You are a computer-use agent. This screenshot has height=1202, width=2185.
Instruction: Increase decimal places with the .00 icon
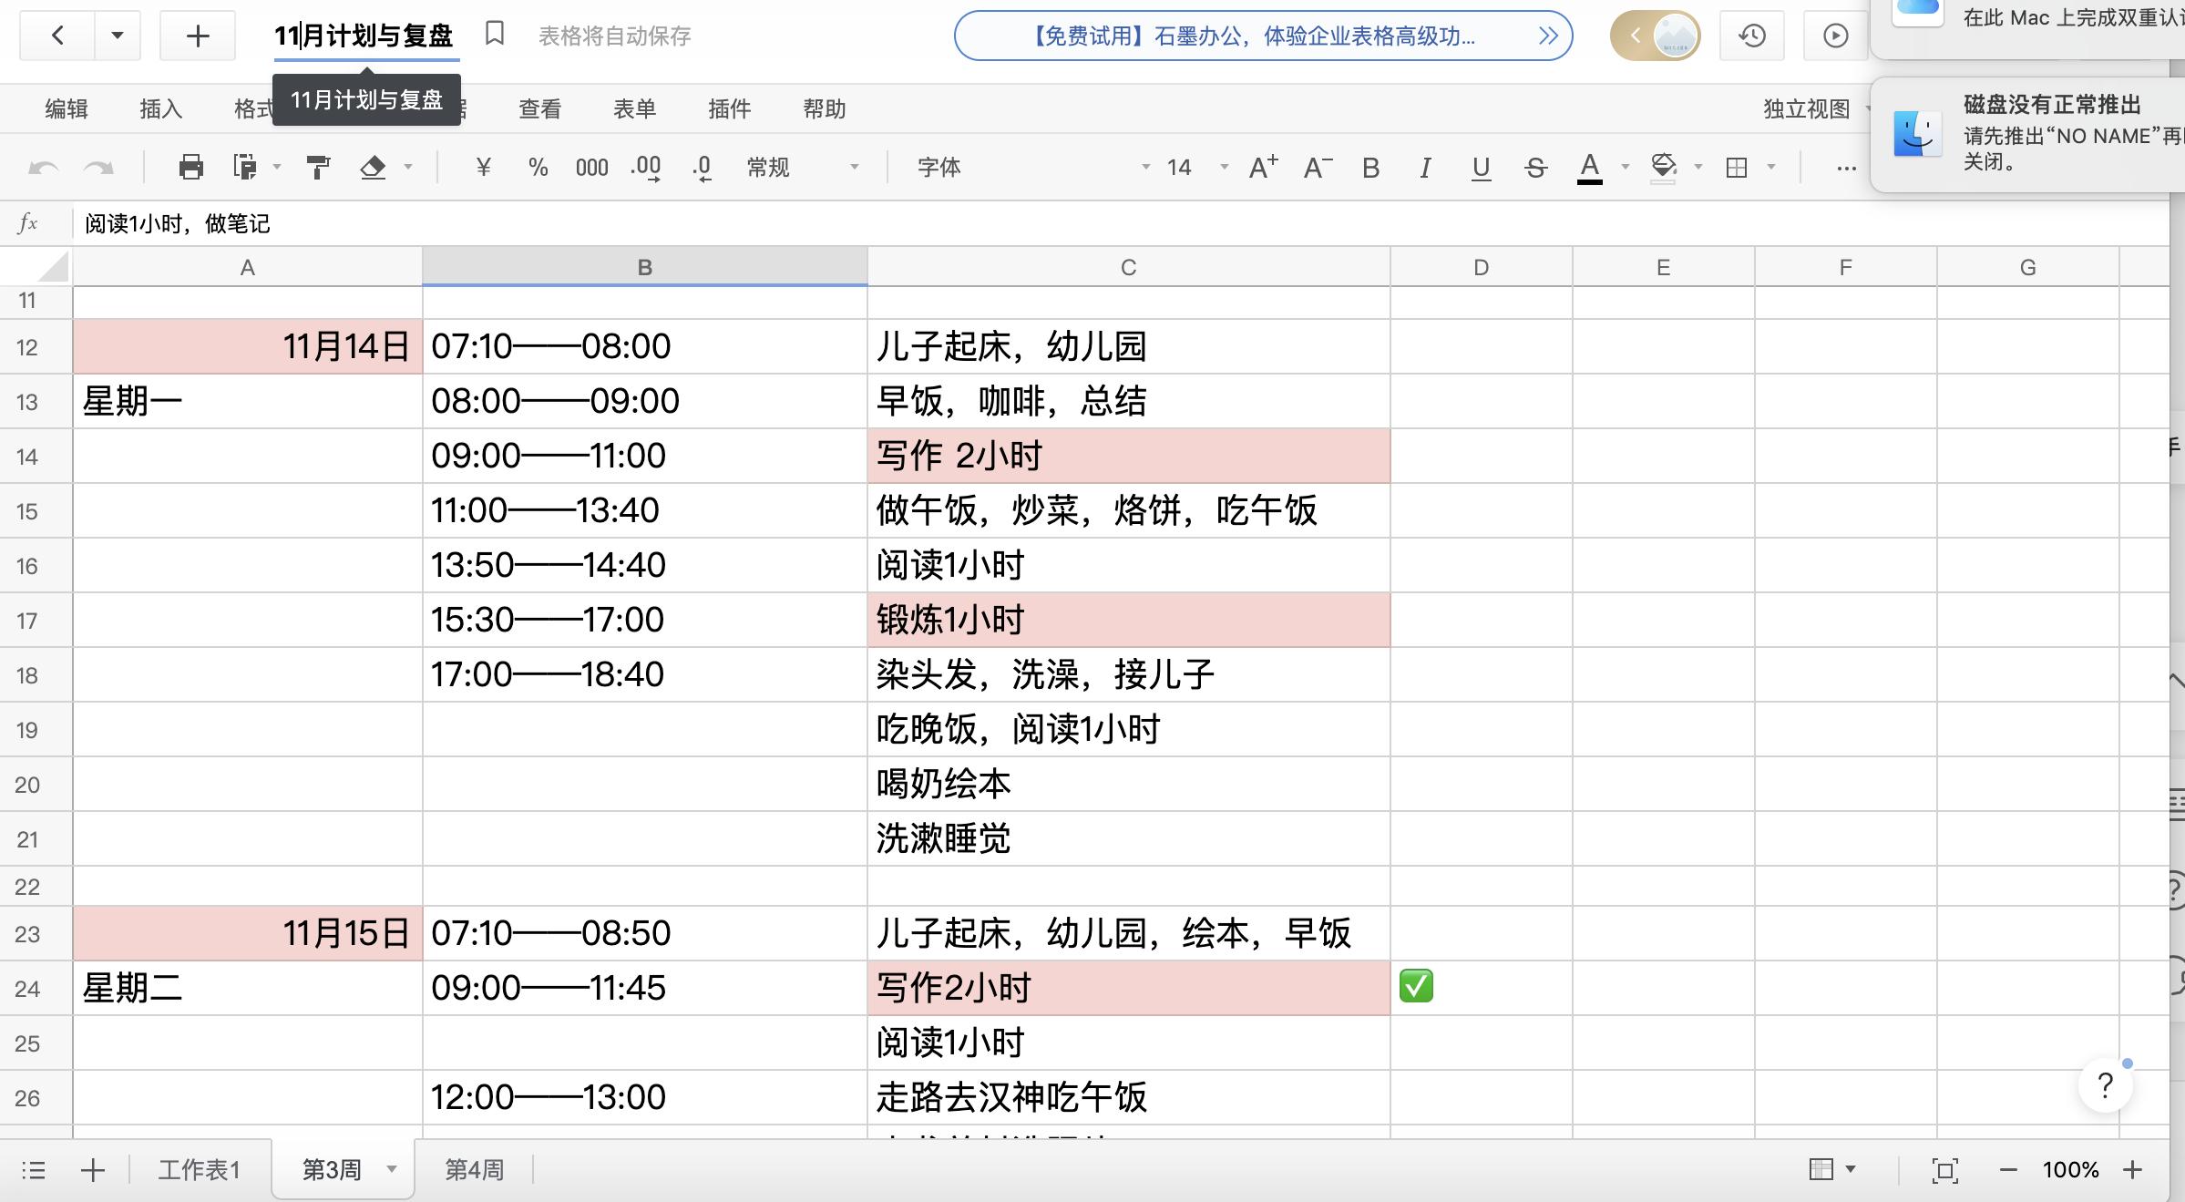pyautogui.click(x=646, y=167)
